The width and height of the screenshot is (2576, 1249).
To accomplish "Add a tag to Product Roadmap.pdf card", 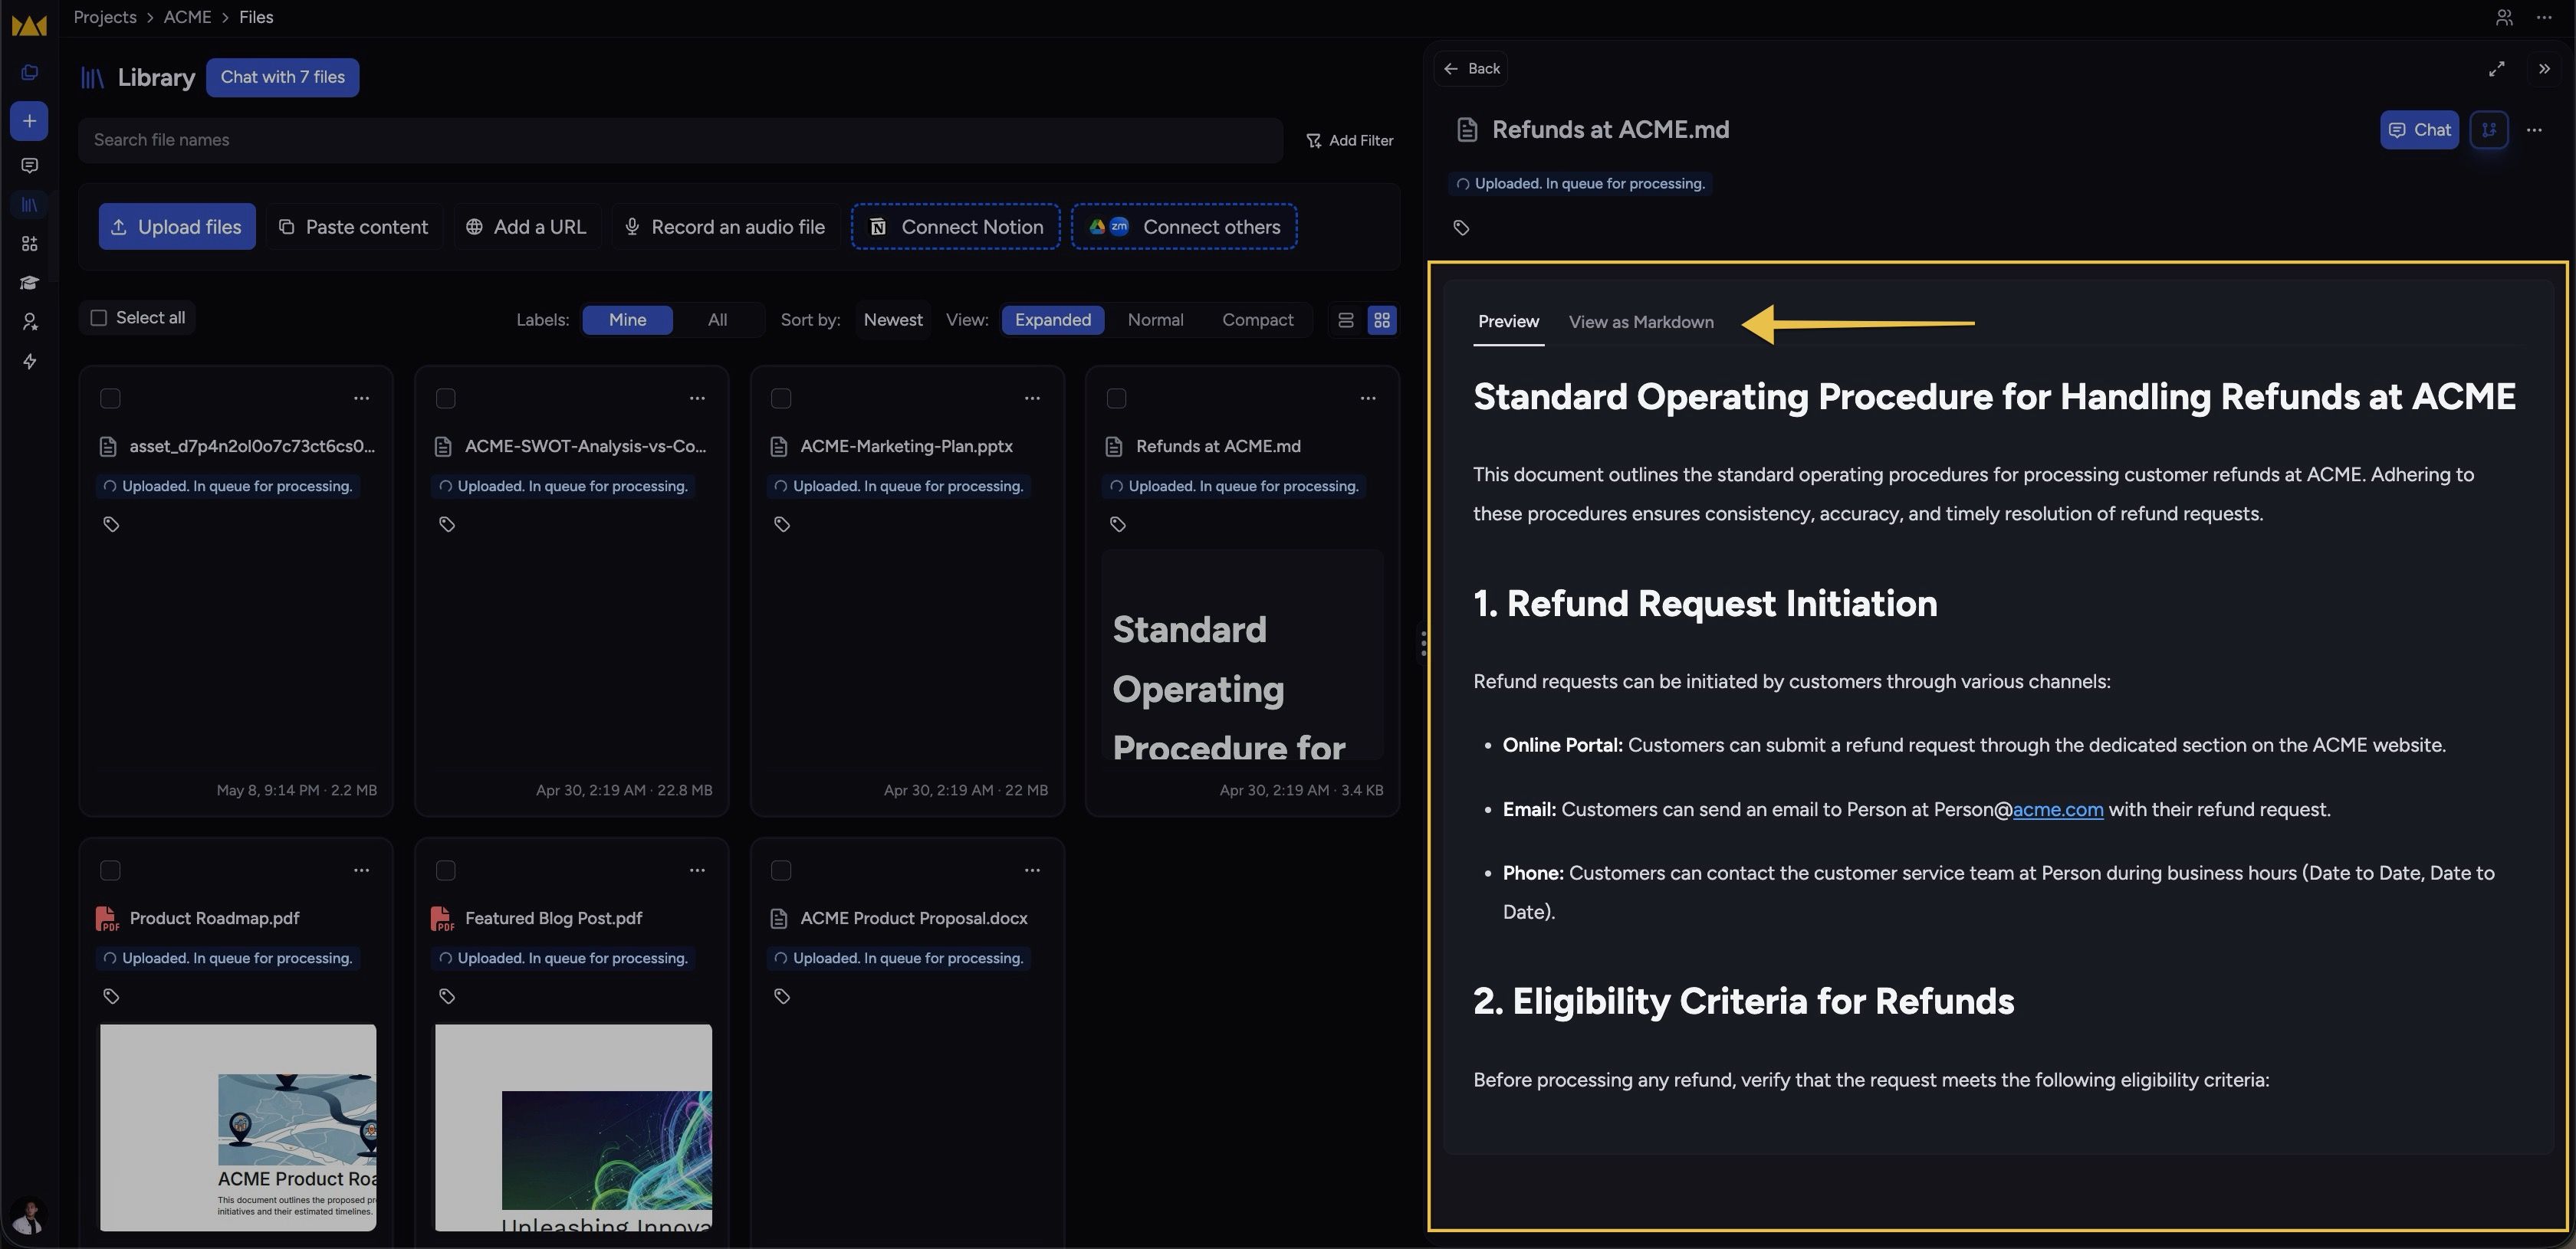I will point(111,996).
